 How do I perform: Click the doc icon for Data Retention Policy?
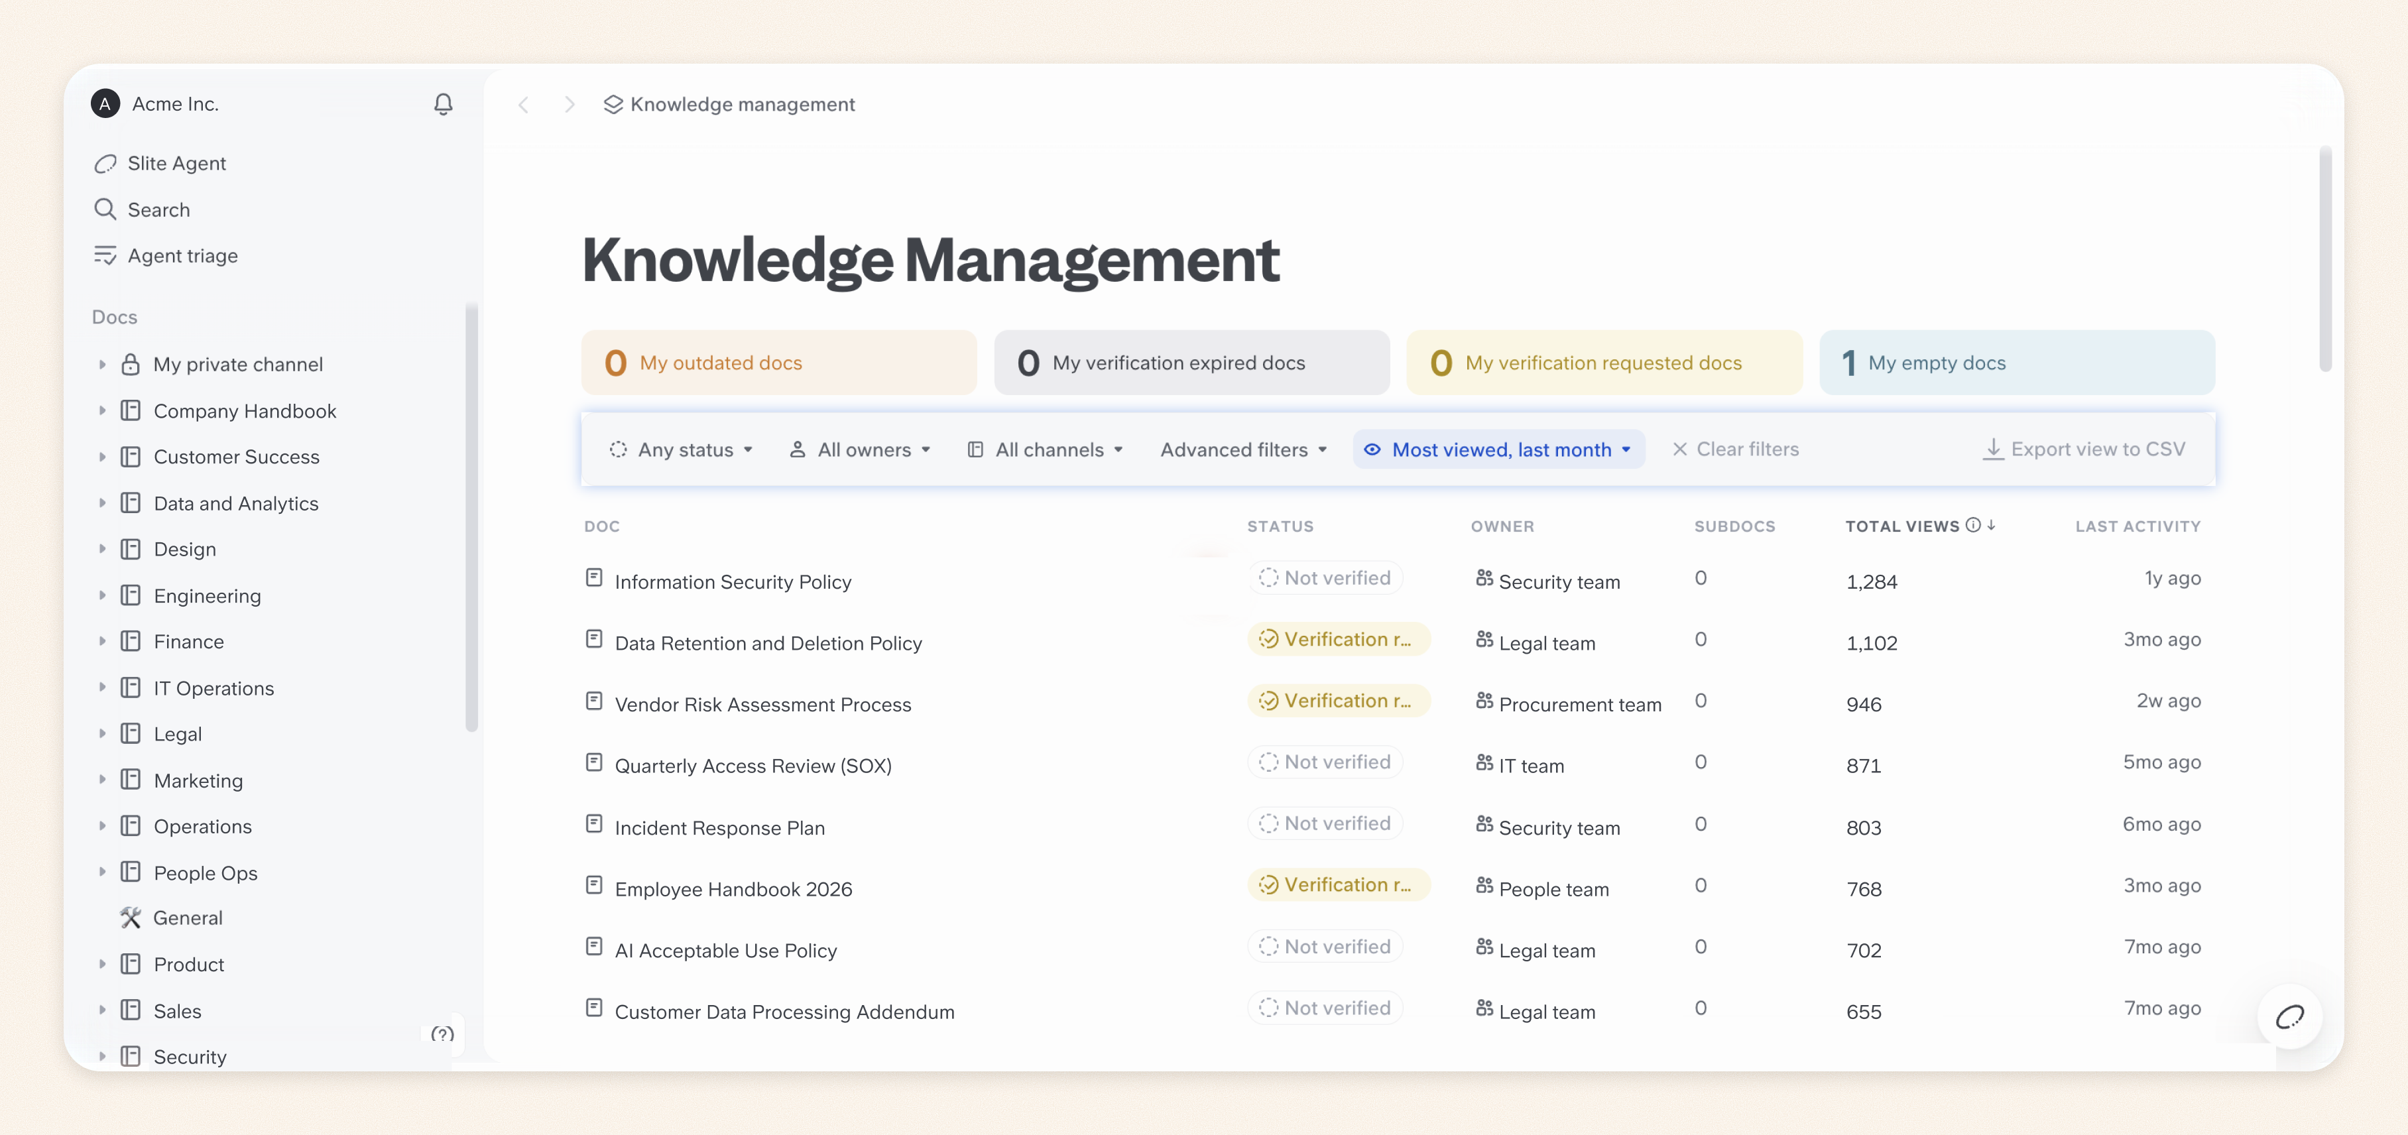593,640
